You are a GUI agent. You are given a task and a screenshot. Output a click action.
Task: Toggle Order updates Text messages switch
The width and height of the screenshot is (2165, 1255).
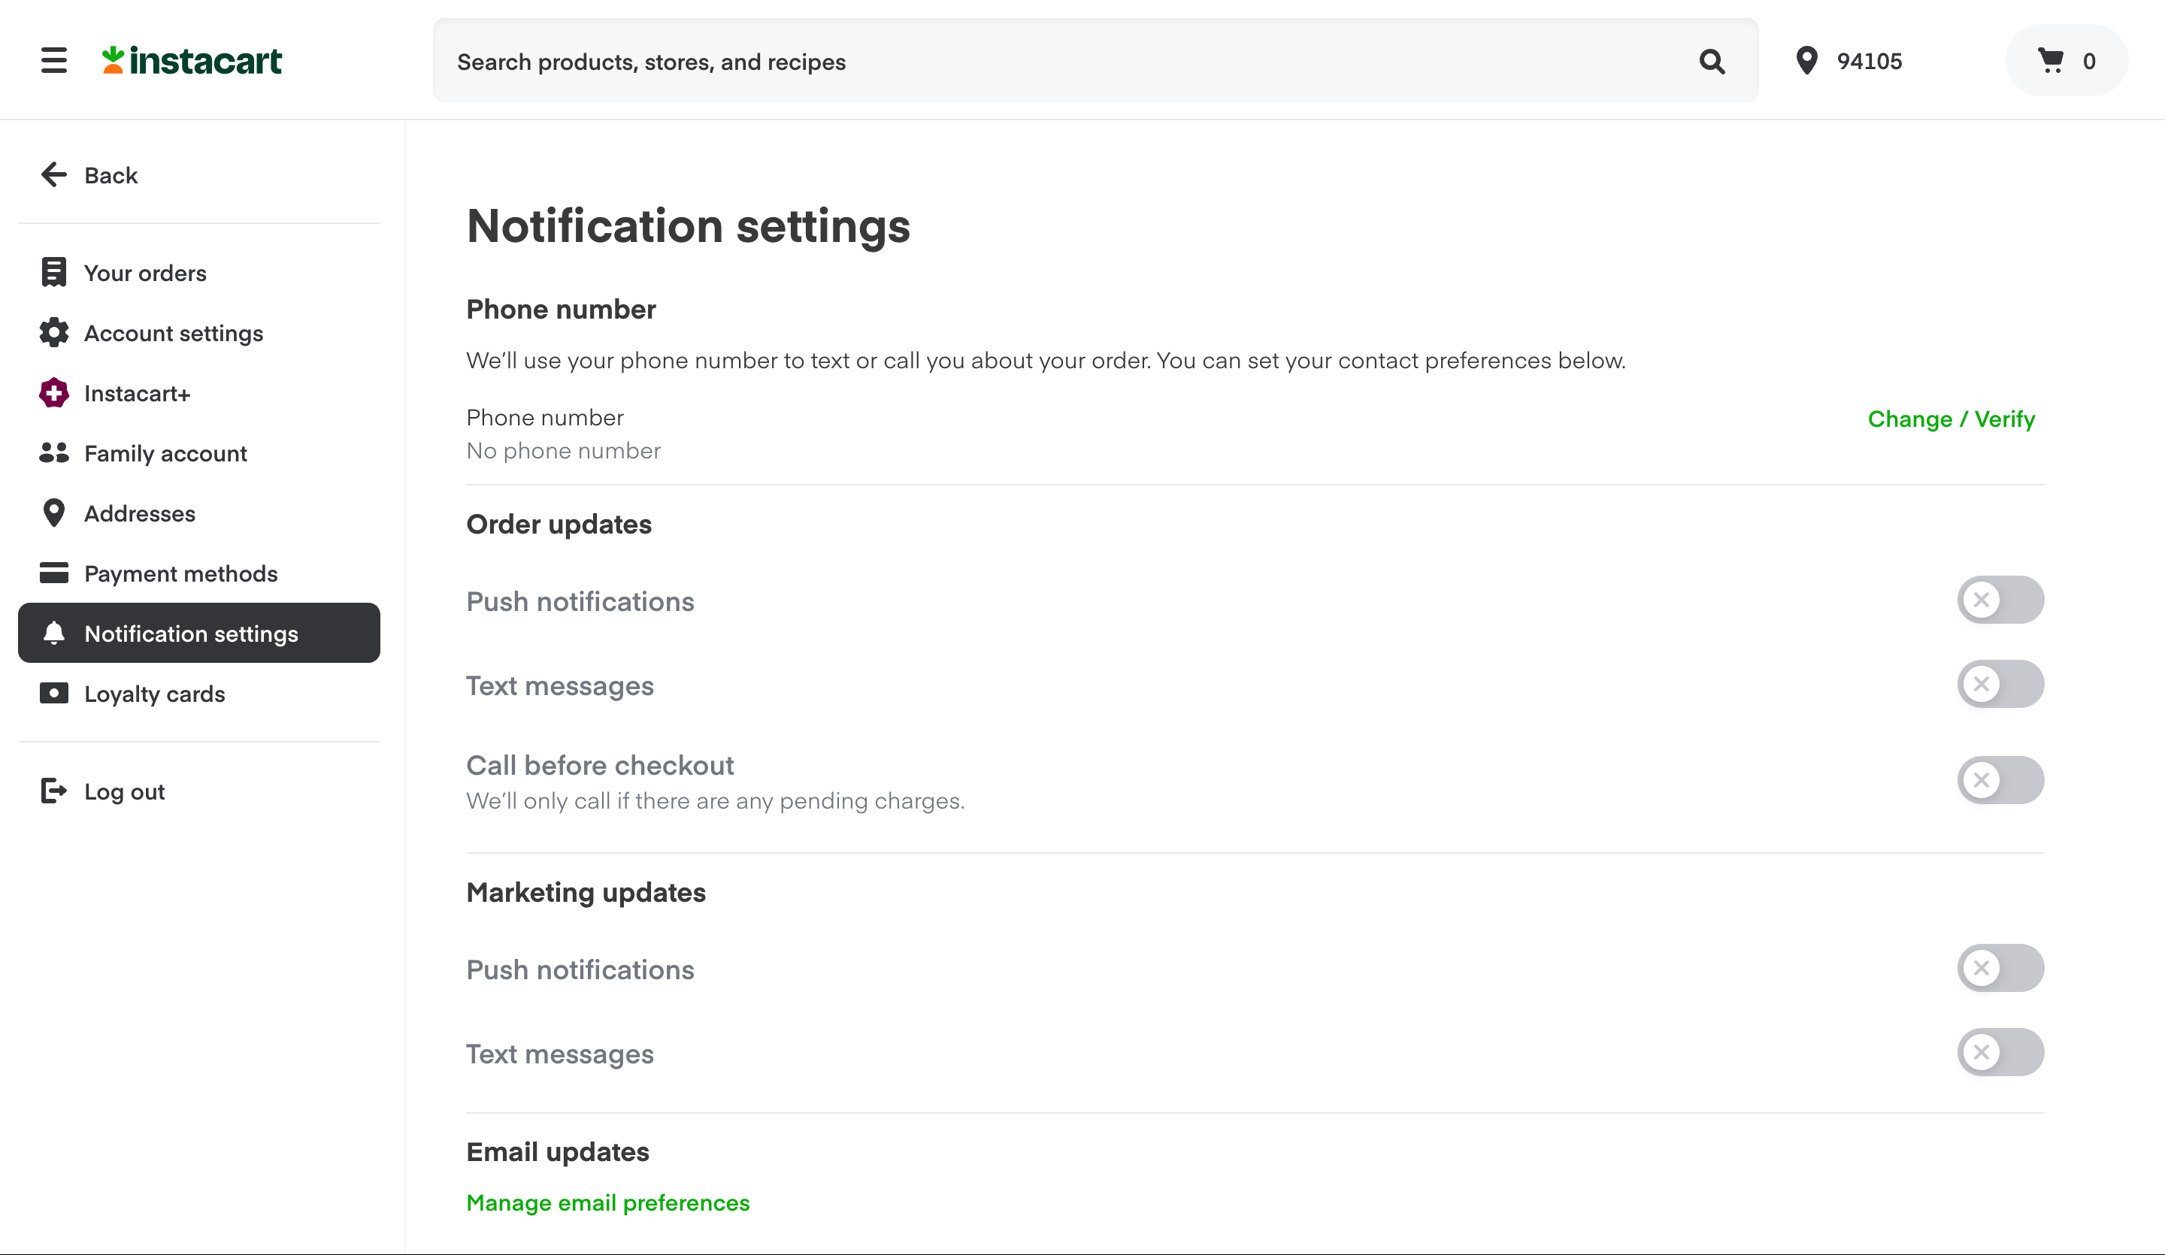coord(2000,684)
